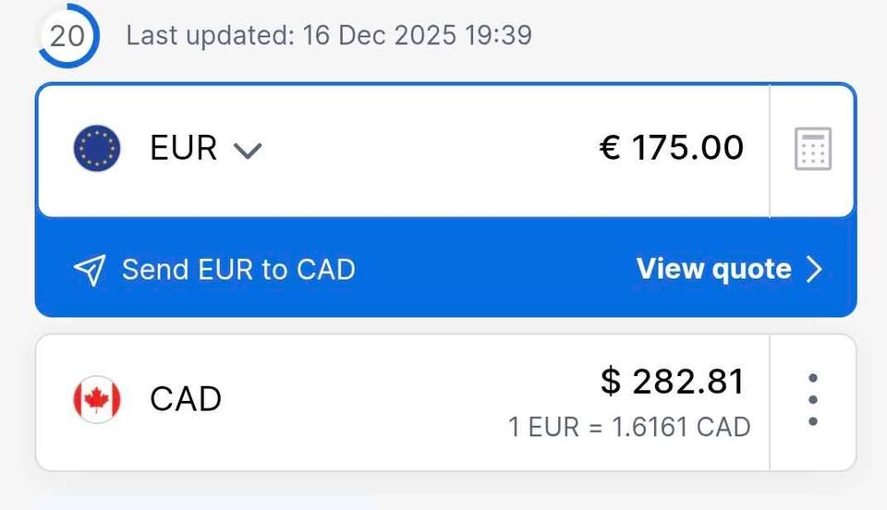
Task: Click the arrow right of View quote
Action: (x=814, y=269)
